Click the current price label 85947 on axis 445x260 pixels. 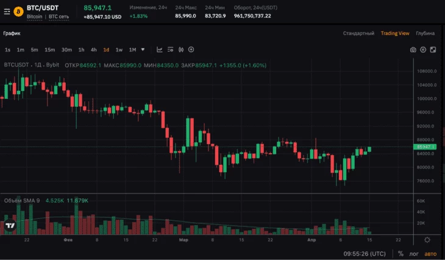point(425,146)
